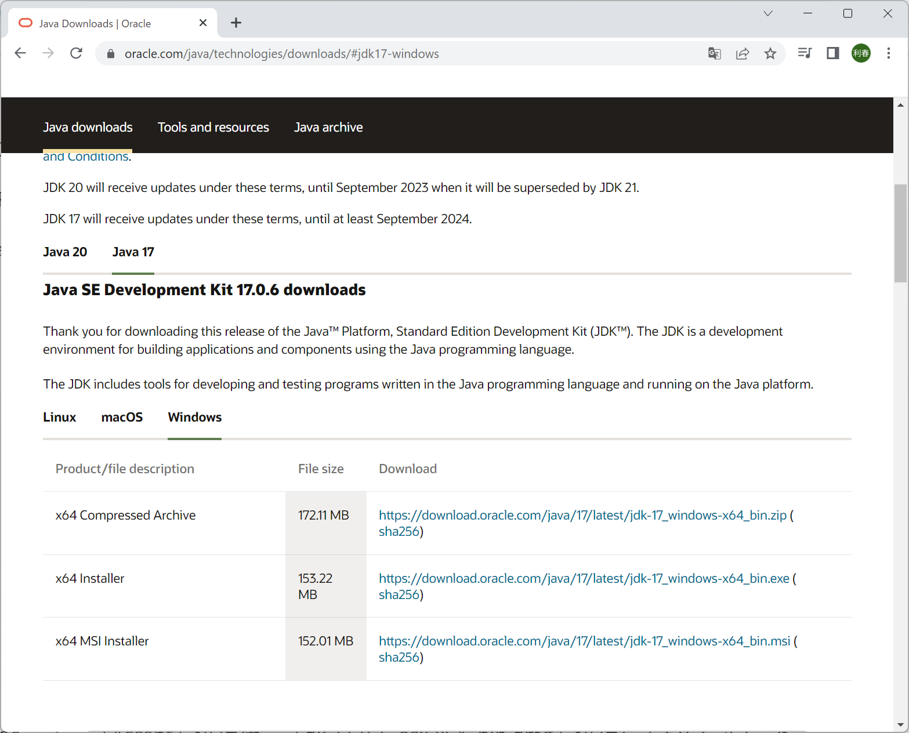Expand the tab search chevron
909x733 pixels.
[767, 13]
